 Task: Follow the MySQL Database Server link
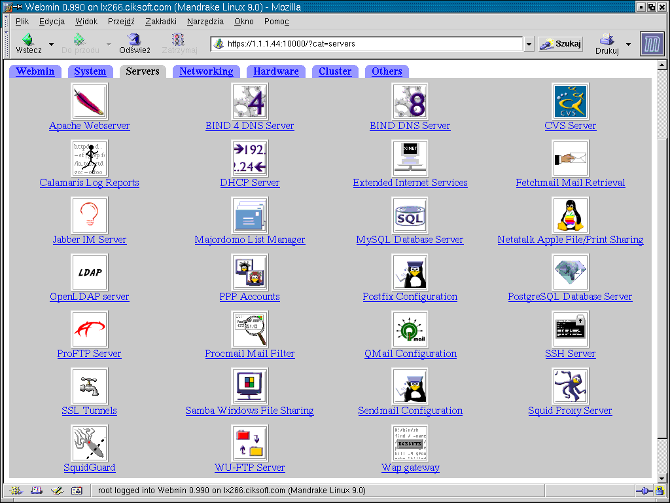pos(410,240)
